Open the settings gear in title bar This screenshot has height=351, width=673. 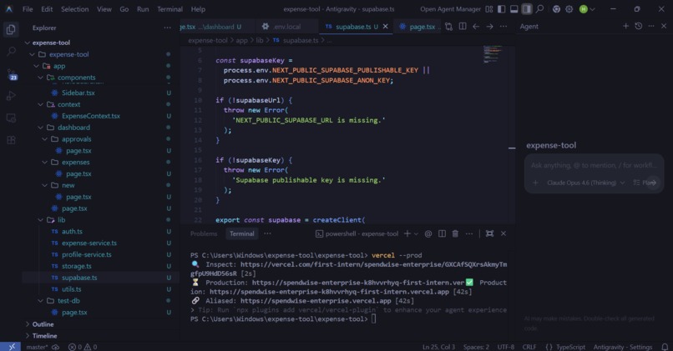tap(569, 9)
